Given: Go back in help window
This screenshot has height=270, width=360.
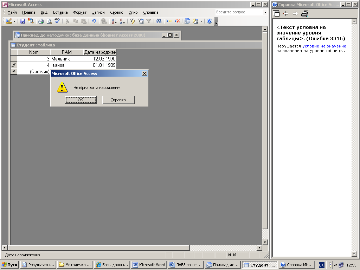Looking at the screenshot, I should pyautogui.click(x=285, y=14).
